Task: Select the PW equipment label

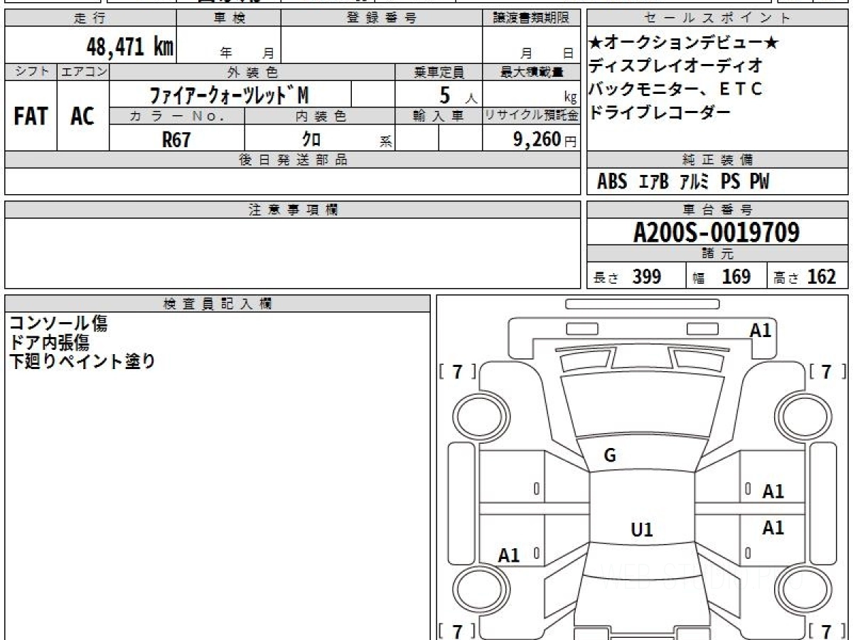Action: pyautogui.click(x=759, y=182)
